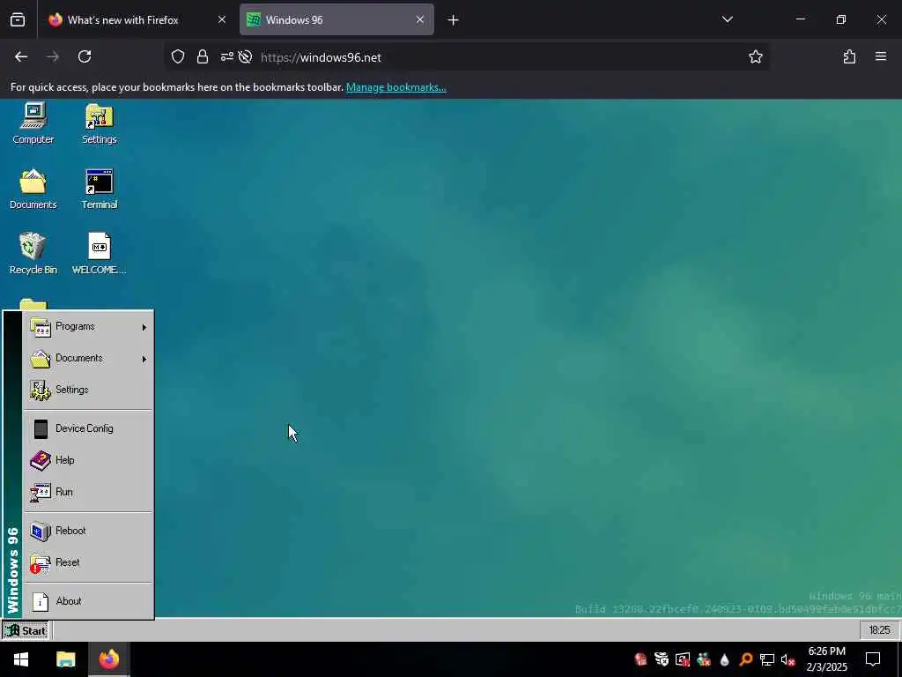Open the Recycle Bin desktop icon
This screenshot has height=677, width=902.
click(x=33, y=254)
